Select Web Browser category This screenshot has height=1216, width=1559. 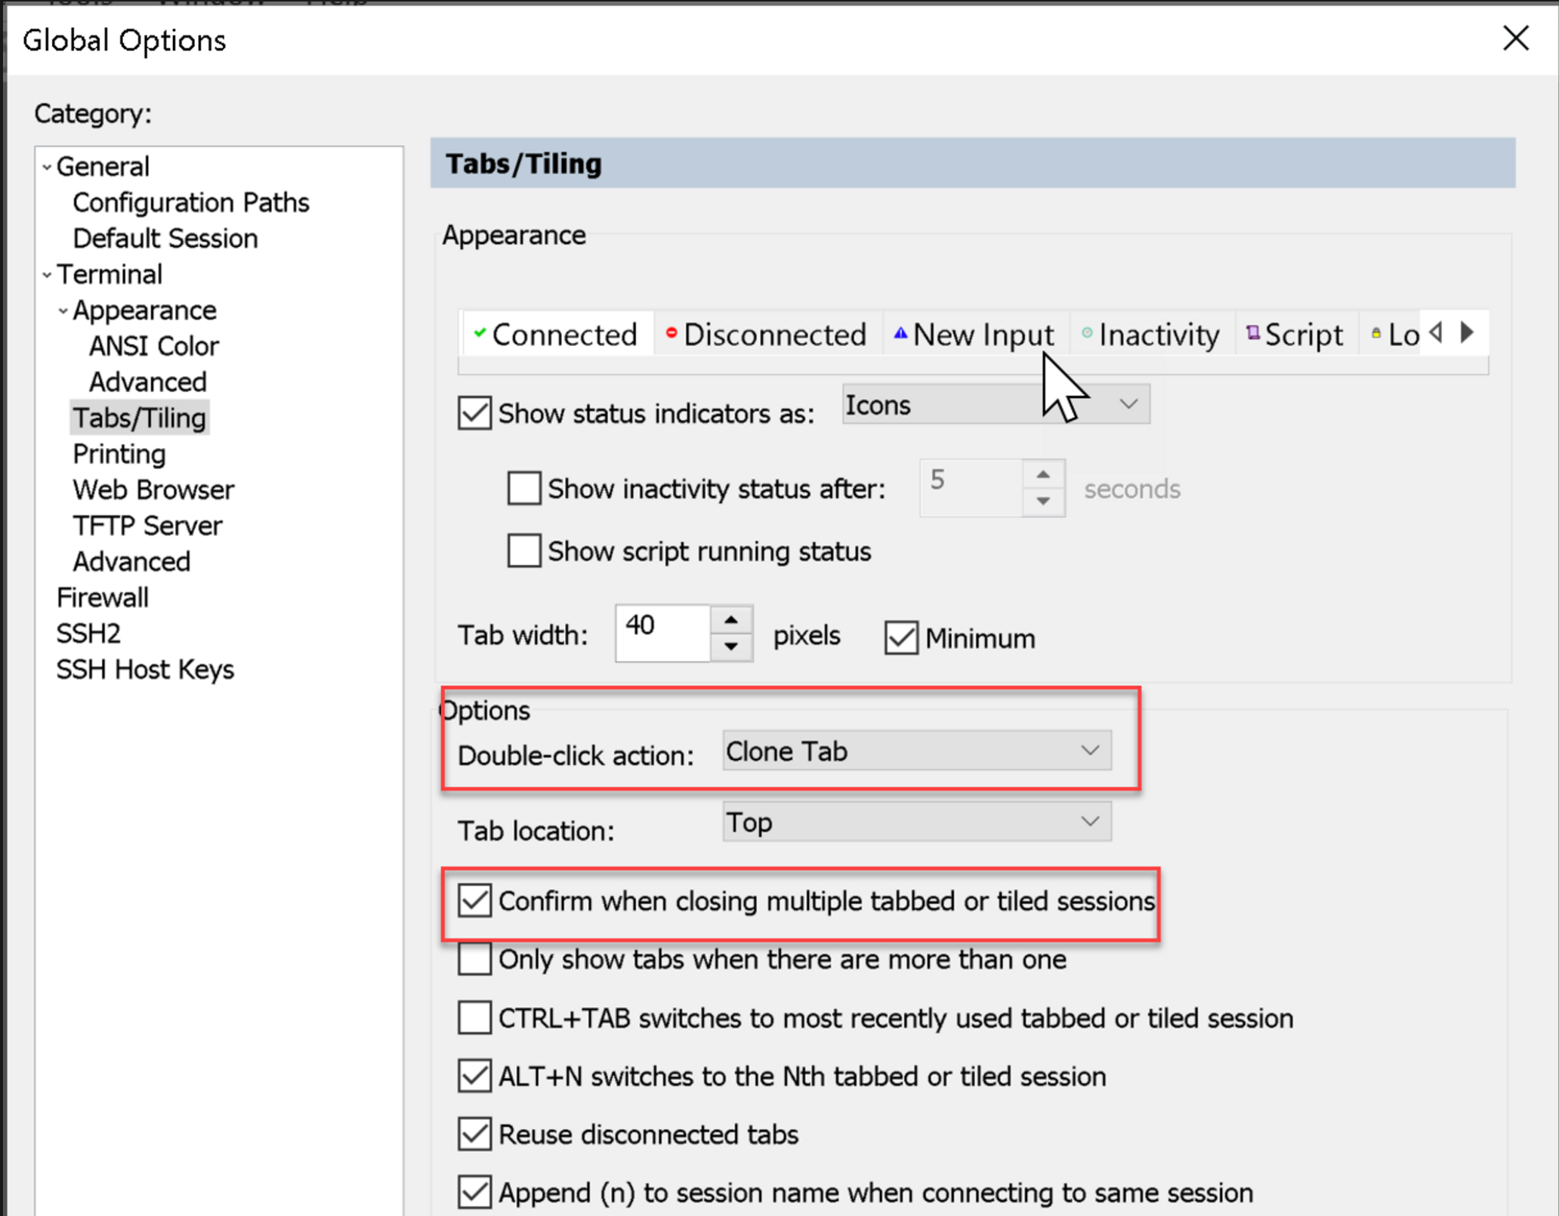click(x=153, y=489)
